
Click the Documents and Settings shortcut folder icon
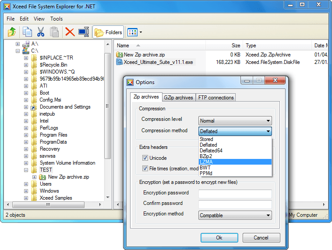(34, 107)
